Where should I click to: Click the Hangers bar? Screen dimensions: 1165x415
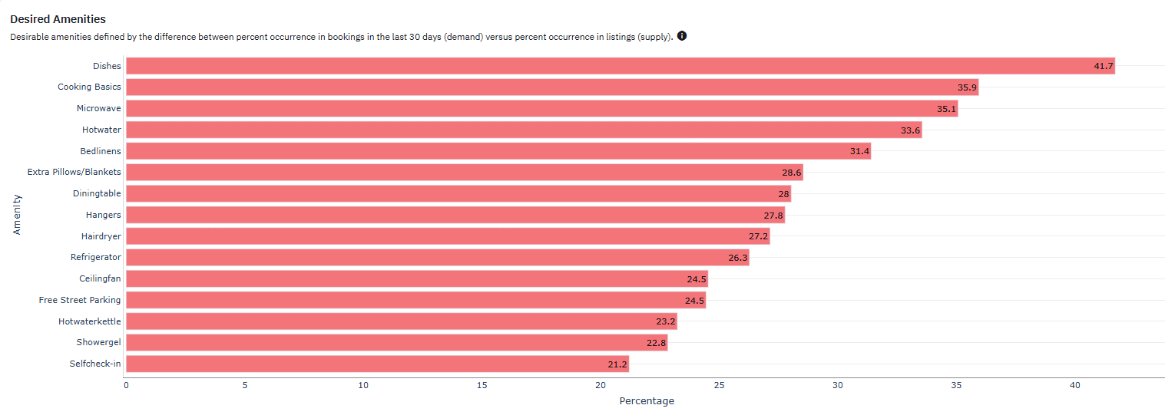point(455,215)
